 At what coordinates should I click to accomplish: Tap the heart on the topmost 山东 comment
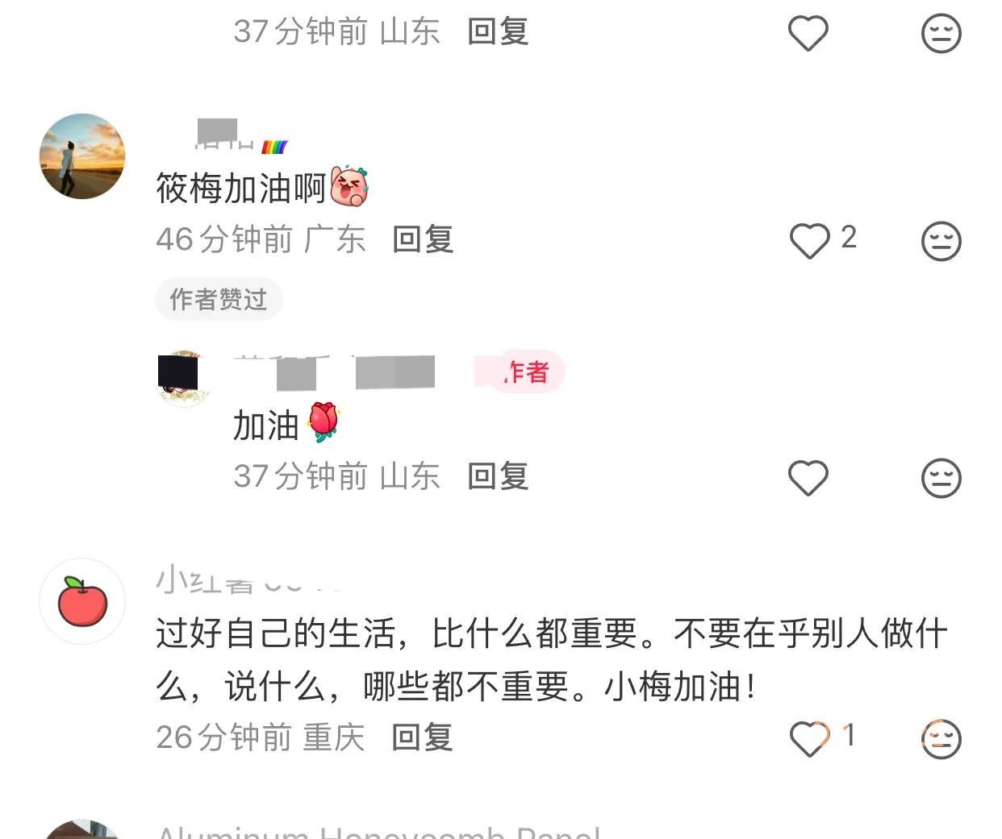coord(808,33)
